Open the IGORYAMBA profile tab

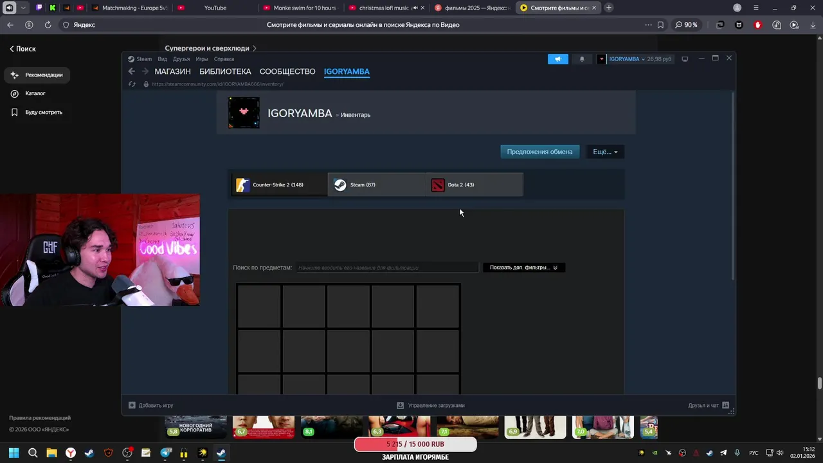[x=347, y=71]
